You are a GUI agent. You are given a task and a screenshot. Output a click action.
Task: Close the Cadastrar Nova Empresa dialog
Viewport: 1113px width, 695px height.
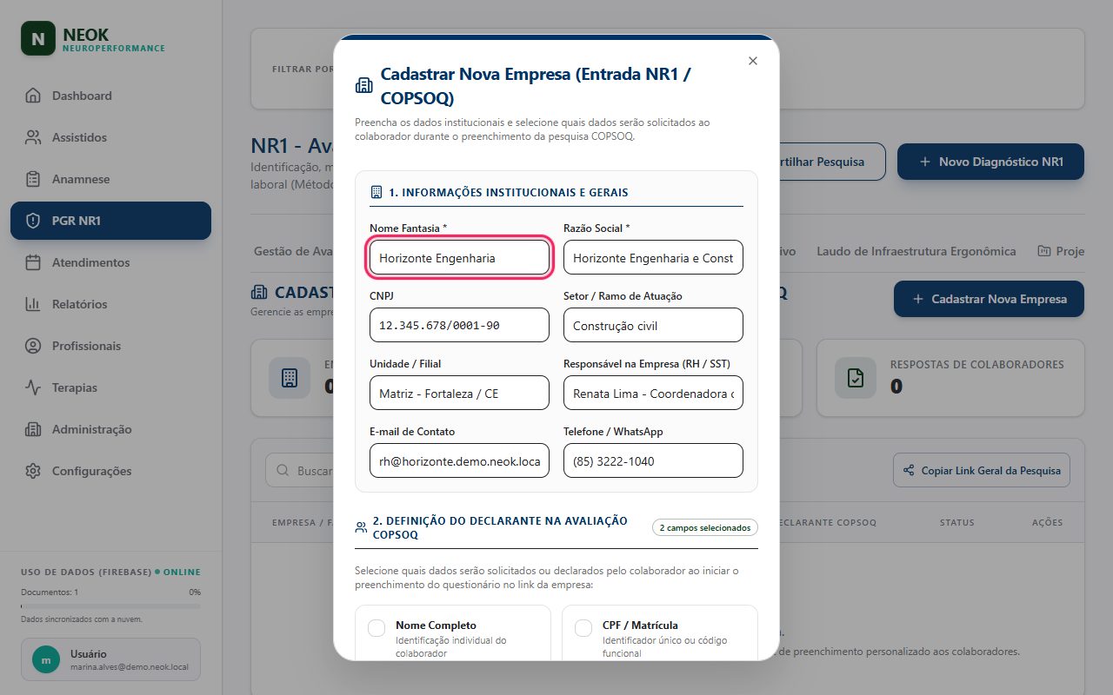(753, 61)
